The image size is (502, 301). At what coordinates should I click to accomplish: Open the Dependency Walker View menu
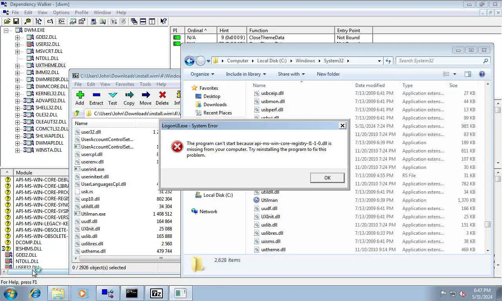[42, 13]
